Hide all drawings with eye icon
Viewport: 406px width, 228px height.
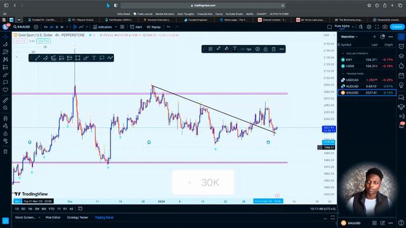click(5, 141)
